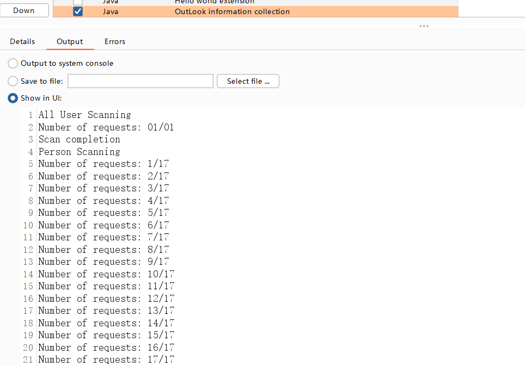Uncheck the OutLook information collection extension checkbox
Image resolution: width=525 pixels, height=366 pixels.
(78, 12)
